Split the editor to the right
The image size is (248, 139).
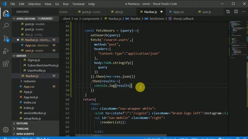click(236, 12)
